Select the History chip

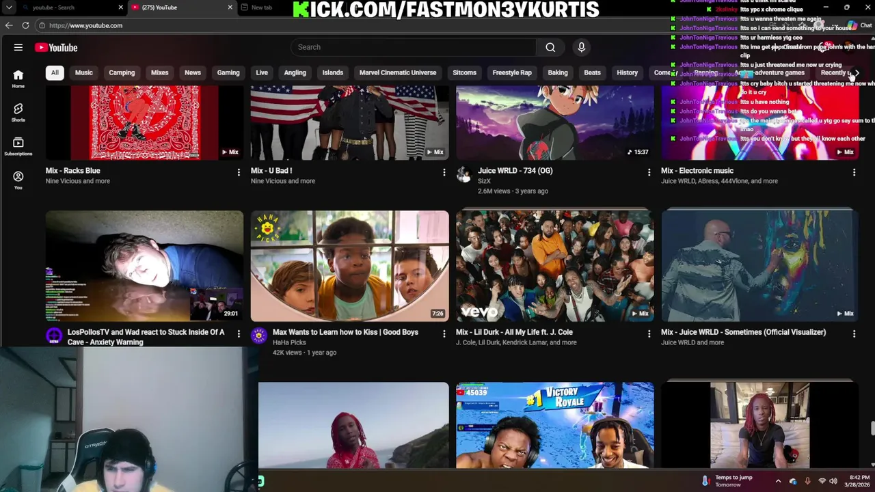point(627,72)
